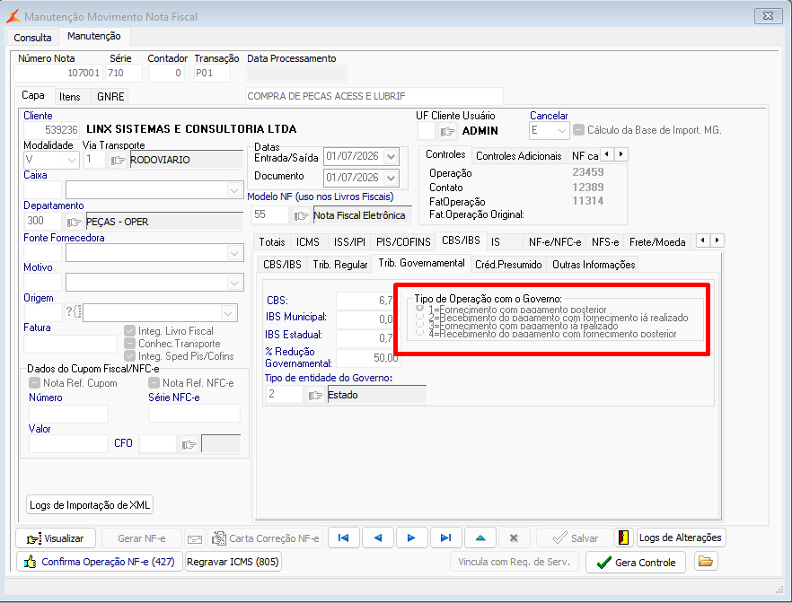Toggle Nota Ref. NFC-e checkbox
The width and height of the screenshot is (792, 603).
(154, 383)
